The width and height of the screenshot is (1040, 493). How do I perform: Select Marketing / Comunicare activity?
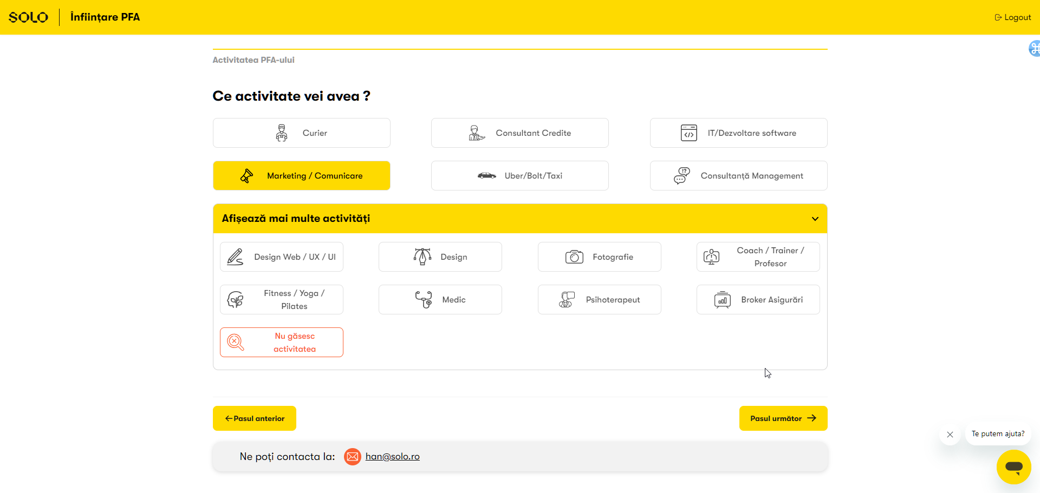click(x=301, y=176)
